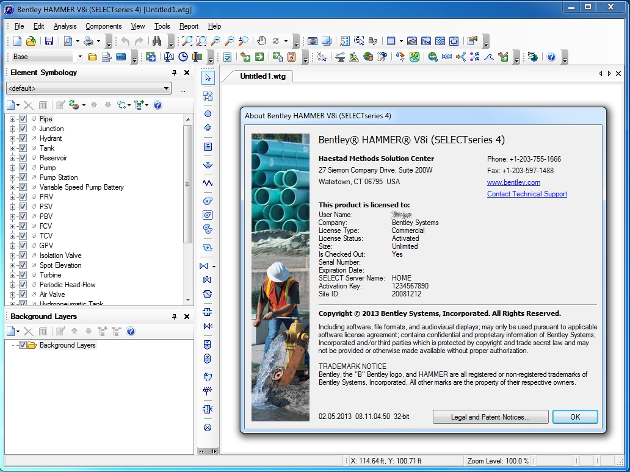The image size is (630, 472).
Task: Open the Analysis menu
Action: point(65,26)
